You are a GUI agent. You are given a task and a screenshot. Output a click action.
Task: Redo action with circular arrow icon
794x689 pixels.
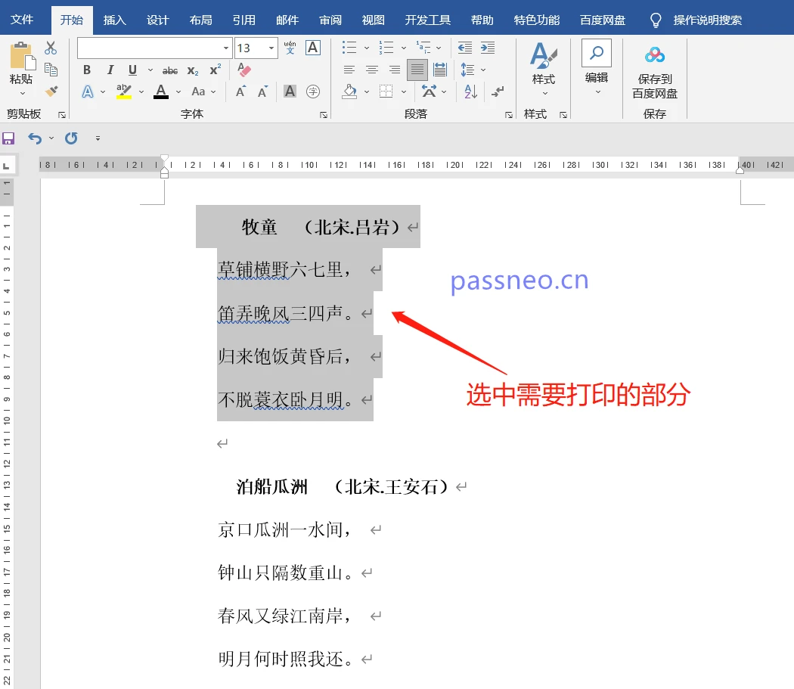[71, 138]
